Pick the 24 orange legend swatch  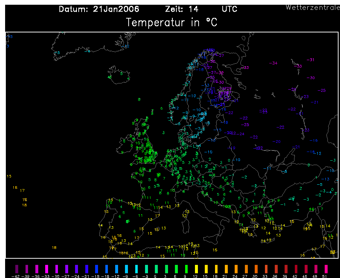click(236, 269)
